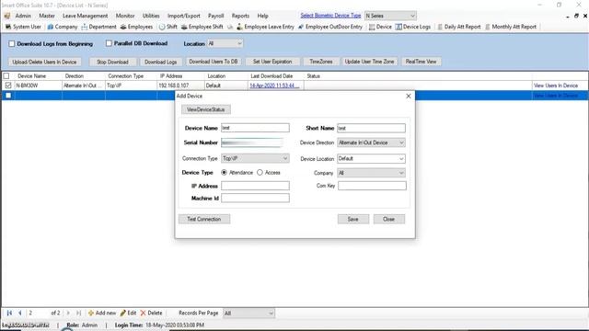The image size is (589, 331).
Task: Click Close button in Add Device dialog
Action: point(388,219)
